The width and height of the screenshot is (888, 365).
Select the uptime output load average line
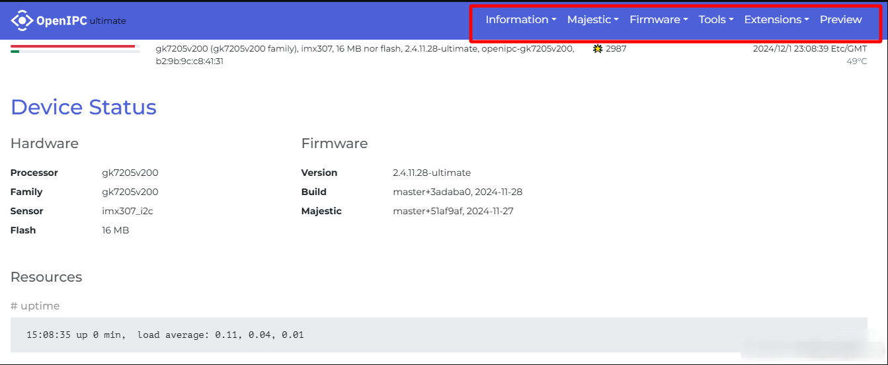coord(165,335)
